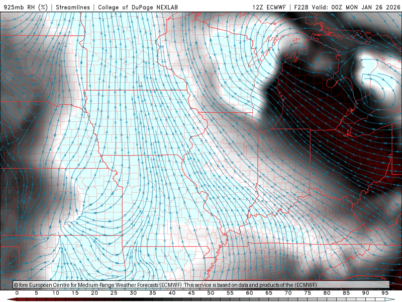Pick the 30 value on the humidity legend
The width and height of the screenshot is (402, 302).
[x=133, y=293]
